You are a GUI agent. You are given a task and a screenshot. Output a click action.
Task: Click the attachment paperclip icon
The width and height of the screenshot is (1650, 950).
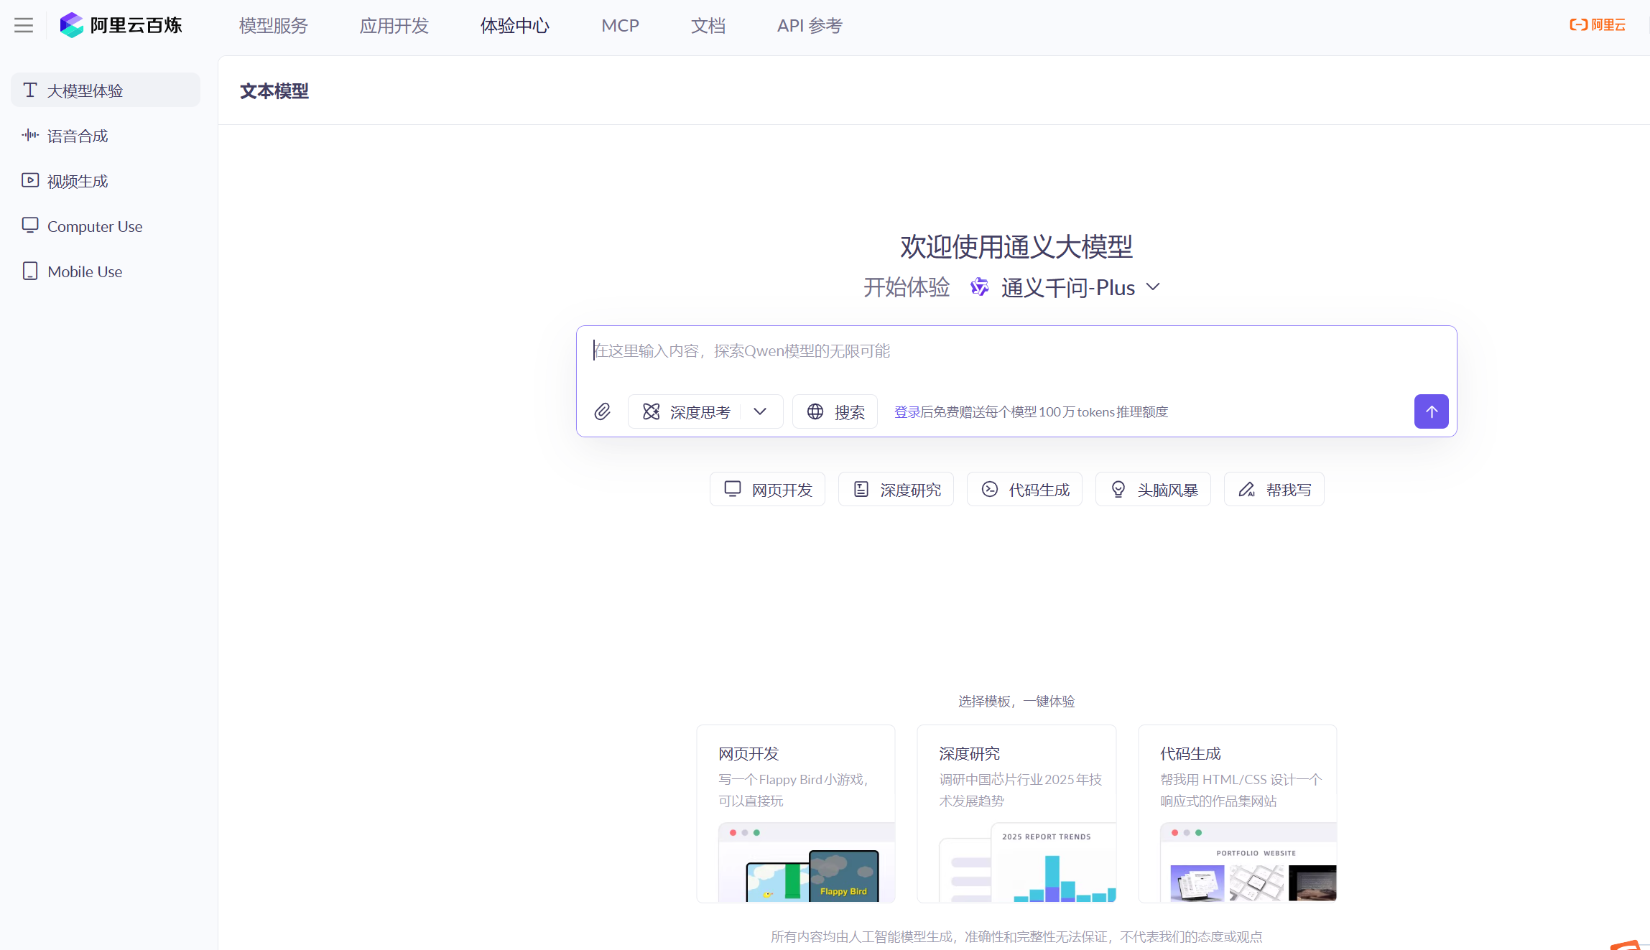click(x=603, y=411)
